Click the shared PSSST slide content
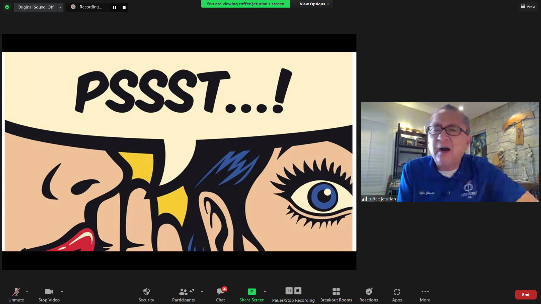Viewport: 541px width, 304px height. click(x=179, y=152)
